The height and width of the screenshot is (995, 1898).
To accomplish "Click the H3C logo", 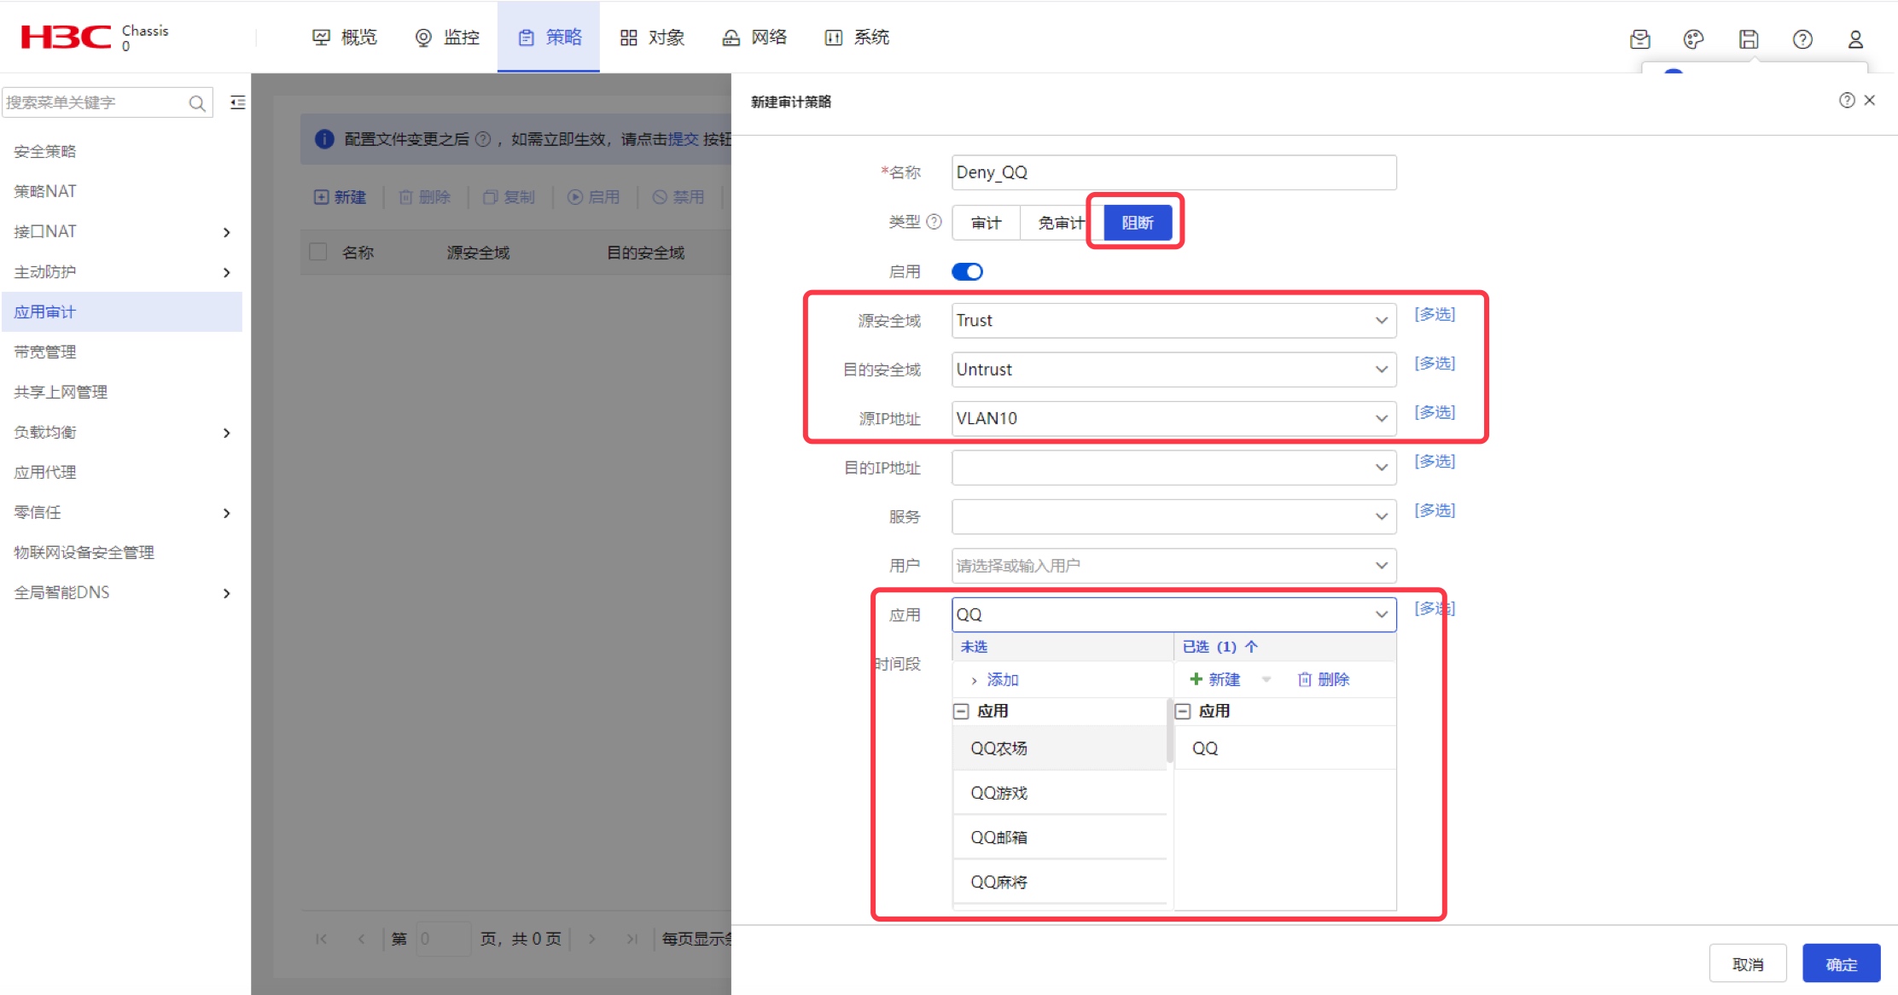I will pos(66,37).
